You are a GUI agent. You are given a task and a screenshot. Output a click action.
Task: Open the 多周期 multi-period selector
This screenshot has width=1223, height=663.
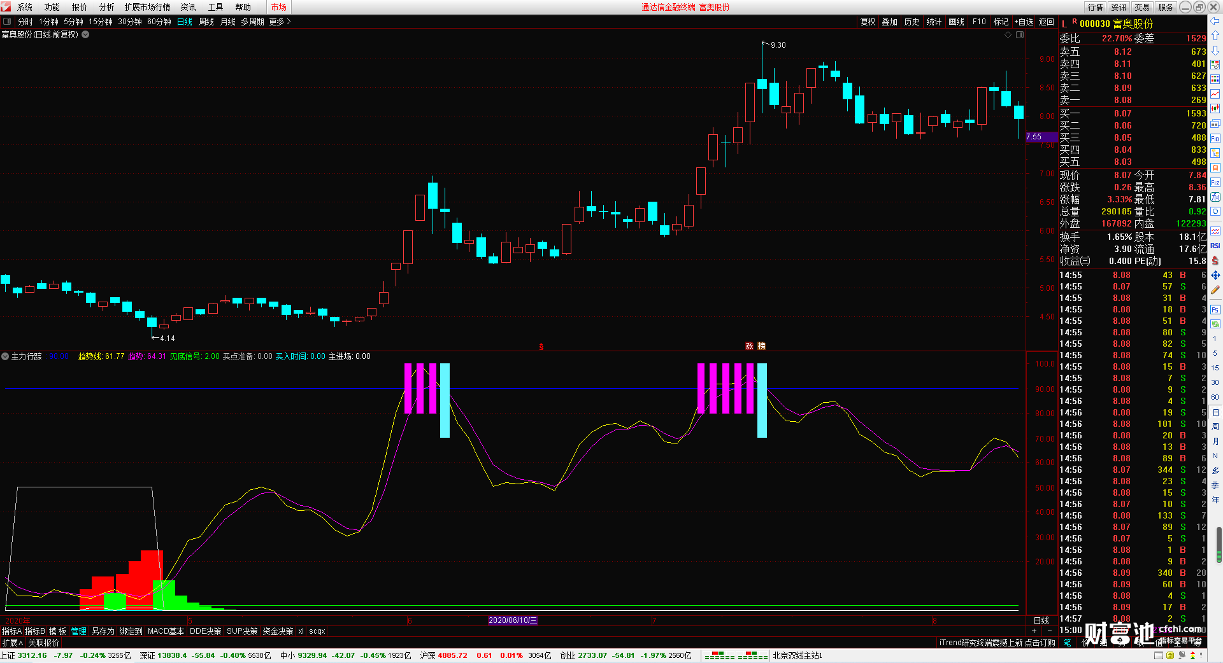252,22
